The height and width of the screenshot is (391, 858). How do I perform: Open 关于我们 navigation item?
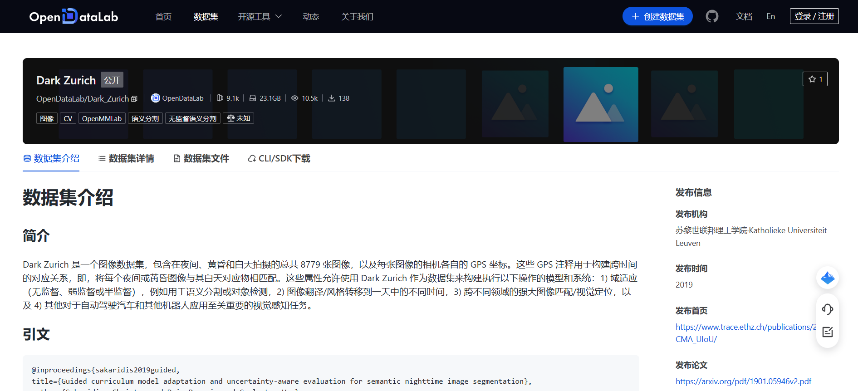(x=358, y=16)
